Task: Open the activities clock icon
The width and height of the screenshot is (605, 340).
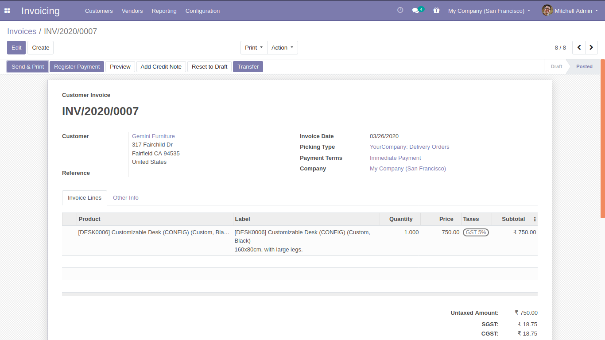Action: coord(400,10)
